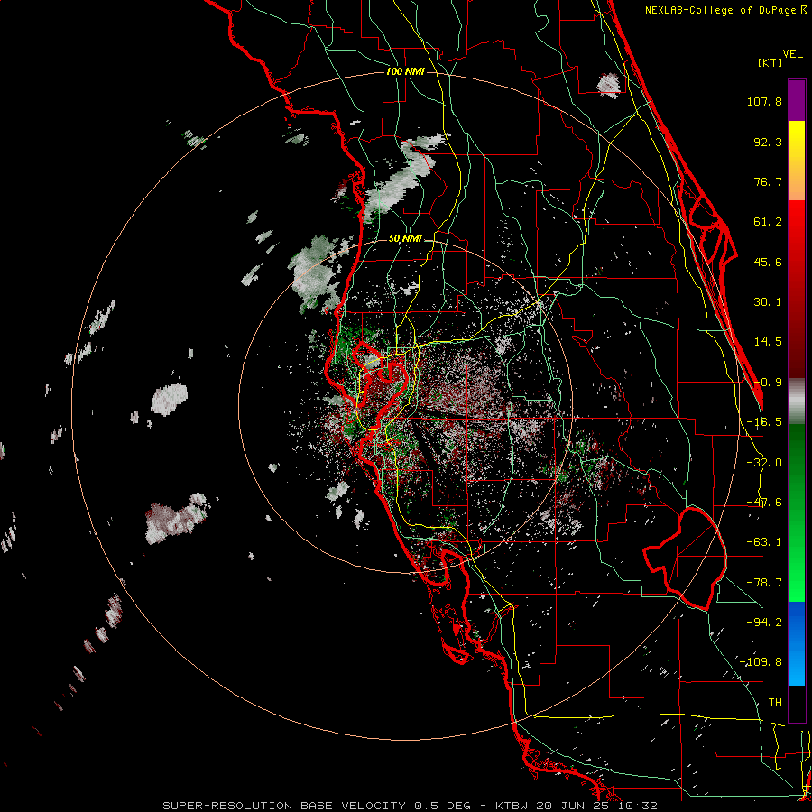Click the -47.6 scale label
This screenshot has height=812, width=812.
tap(764, 503)
